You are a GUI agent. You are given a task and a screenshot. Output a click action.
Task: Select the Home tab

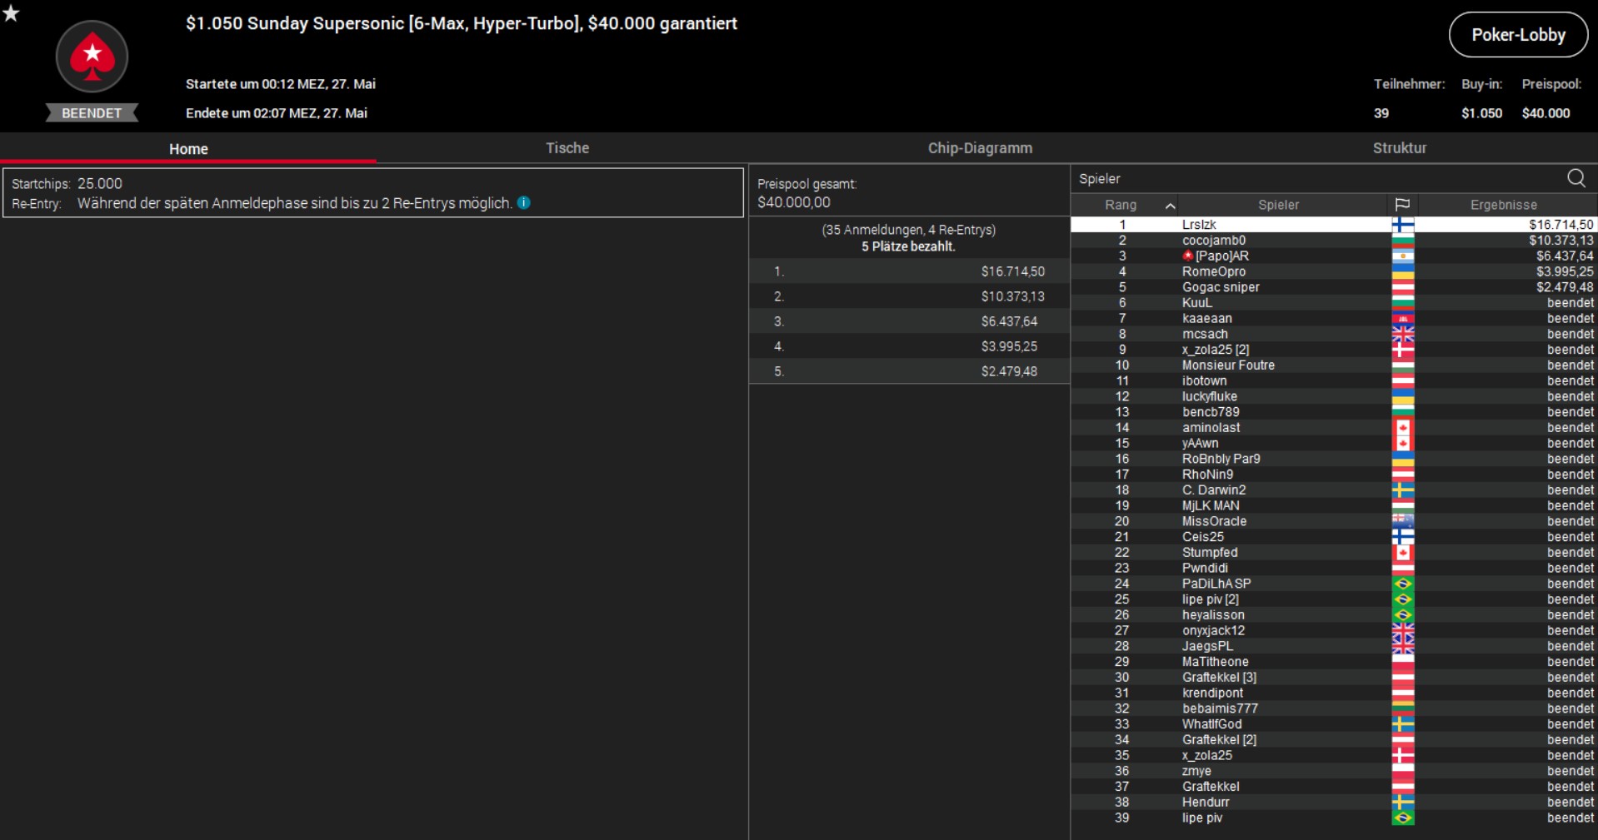pyautogui.click(x=188, y=149)
